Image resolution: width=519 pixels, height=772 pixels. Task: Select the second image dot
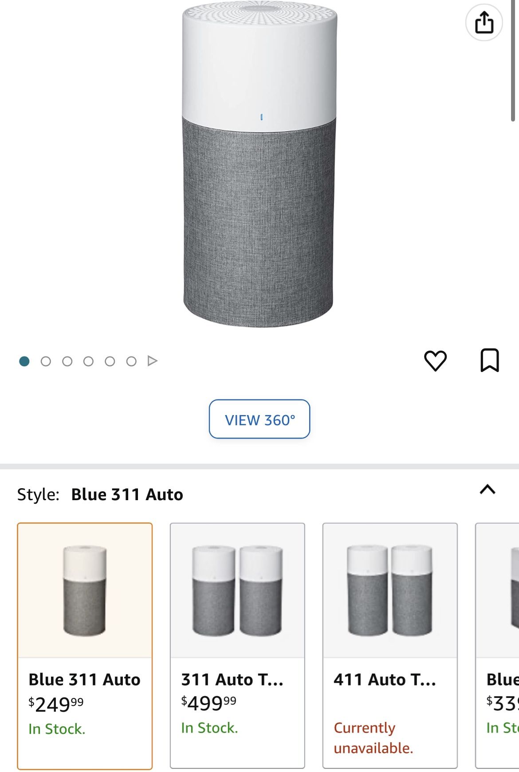(46, 361)
